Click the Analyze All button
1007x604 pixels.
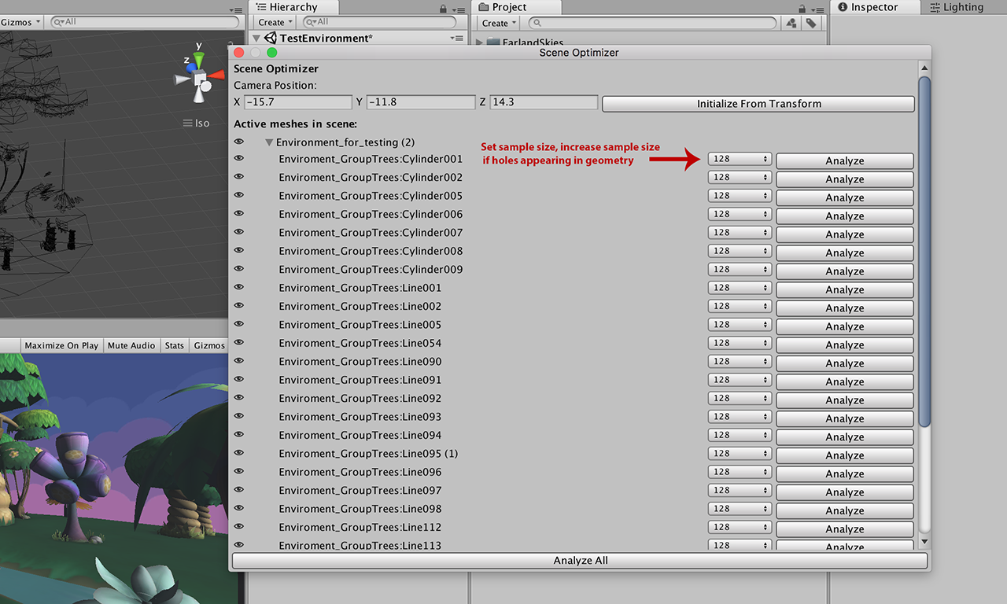click(581, 561)
